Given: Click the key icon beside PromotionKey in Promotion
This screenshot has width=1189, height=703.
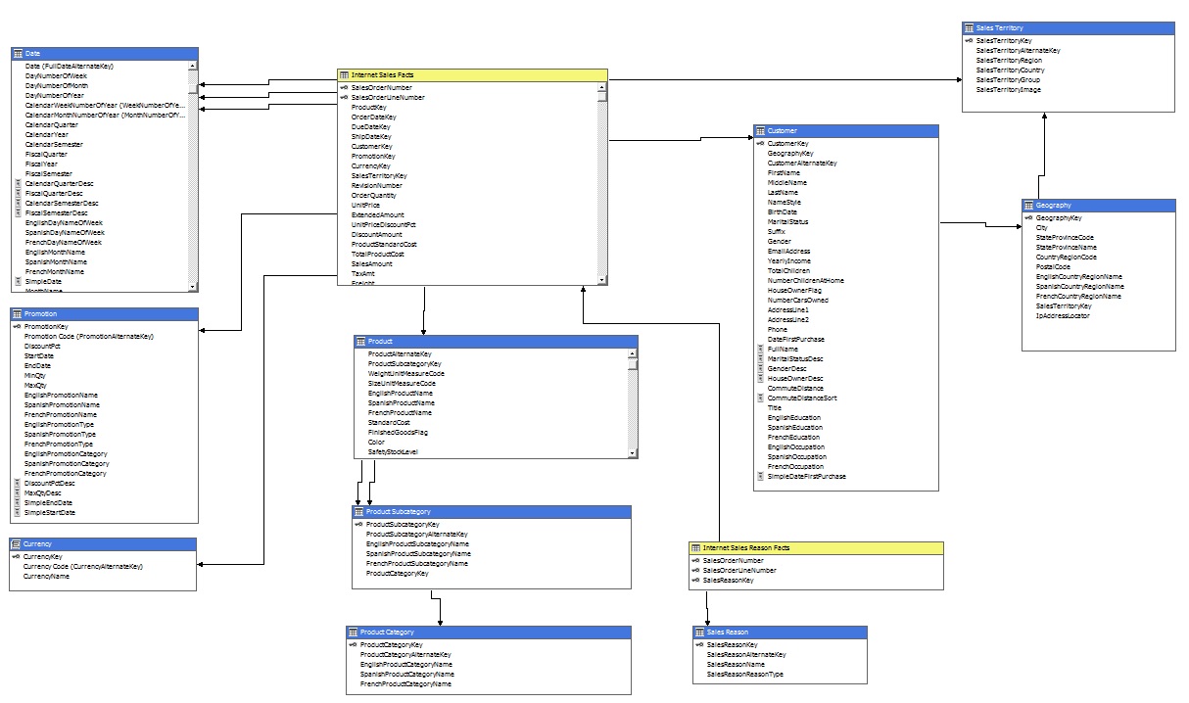Looking at the screenshot, I should pyautogui.click(x=17, y=325).
